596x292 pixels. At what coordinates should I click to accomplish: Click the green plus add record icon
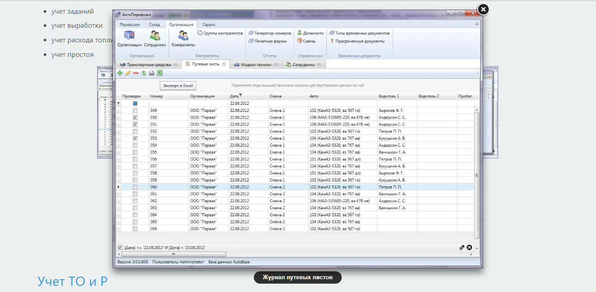tap(120, 73)
